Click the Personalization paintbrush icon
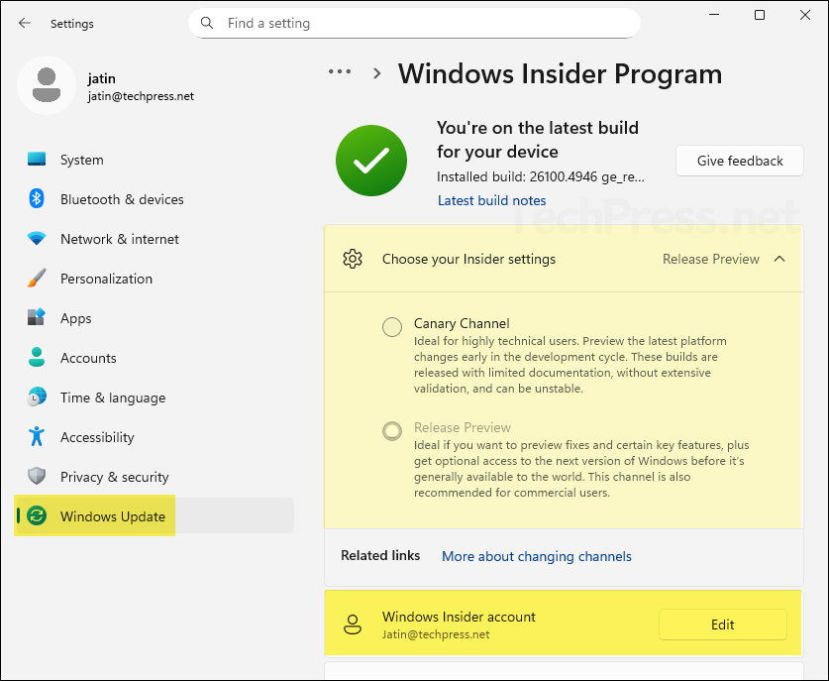Image resolution: width=829 pixels, height=681 pixels. [37, 279]
